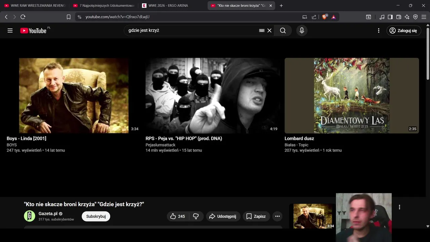Clear the search query with X
430x242 pixels.
point(269,31)
